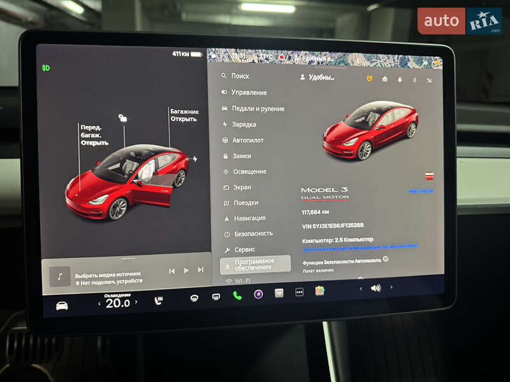Tap the green headlight indicator icon
The image size is (510, 382).
pos(46,68)
